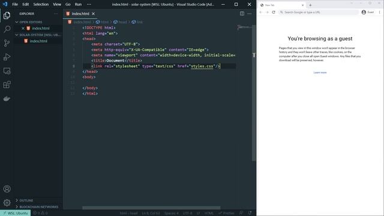
Task: Click the DOCTYPE html line of code
Action: point(99,28)
